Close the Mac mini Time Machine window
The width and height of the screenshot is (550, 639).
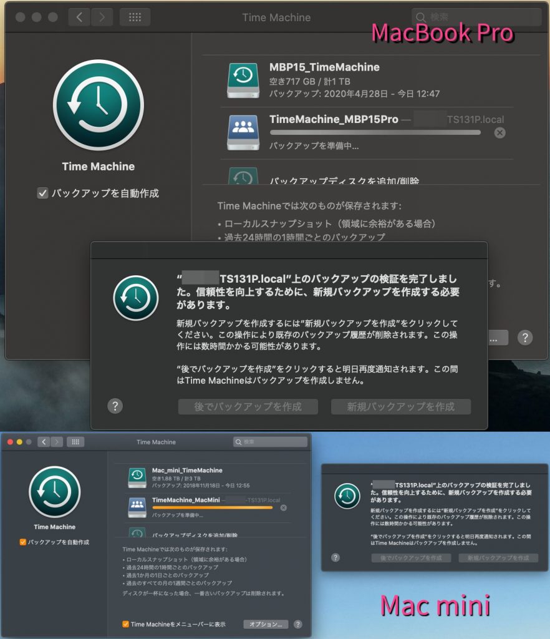tap(10, 442)
